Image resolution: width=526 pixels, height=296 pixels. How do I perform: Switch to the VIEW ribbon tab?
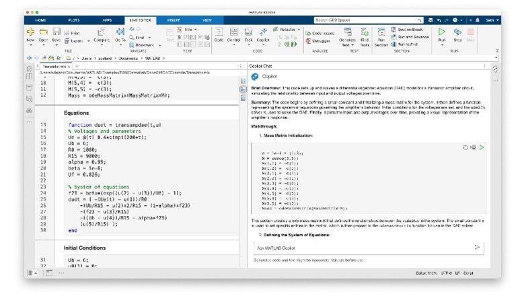coord(207,20)
